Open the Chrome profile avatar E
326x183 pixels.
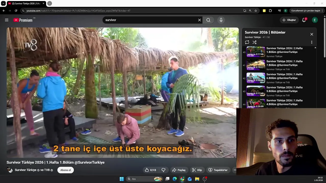click(x=286, y=11)
